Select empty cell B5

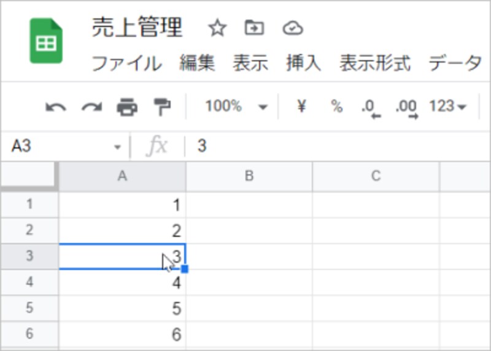click(249, 309)
